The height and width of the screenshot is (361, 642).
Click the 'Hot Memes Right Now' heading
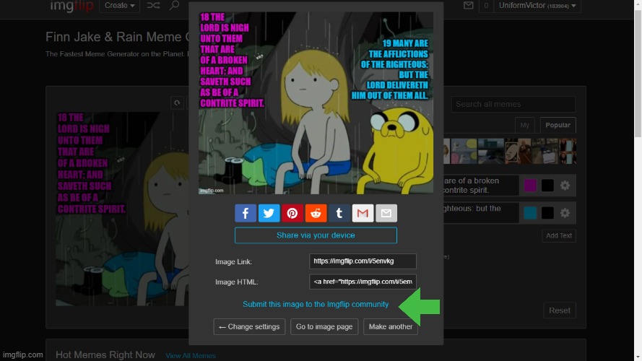(x=105, y=355)
